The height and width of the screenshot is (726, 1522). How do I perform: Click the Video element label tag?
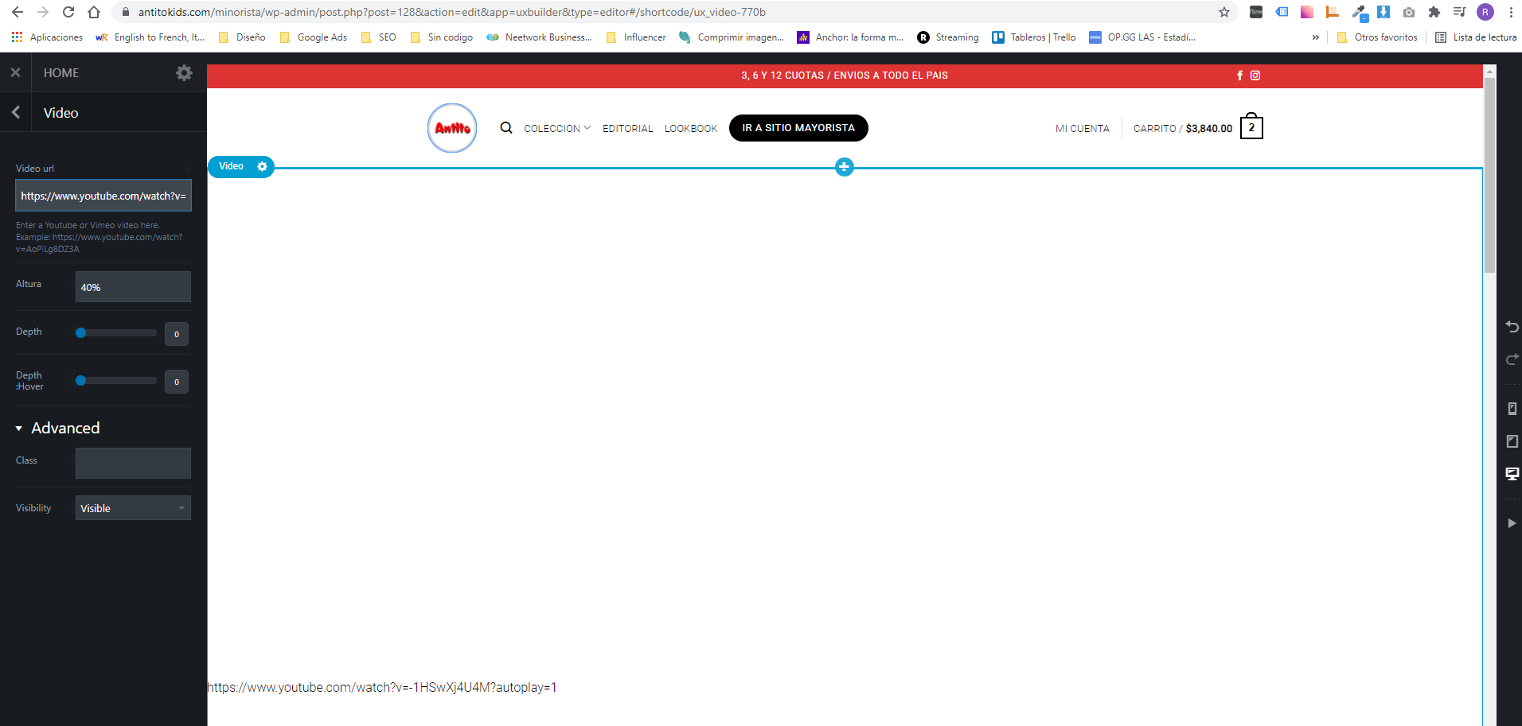231,166
